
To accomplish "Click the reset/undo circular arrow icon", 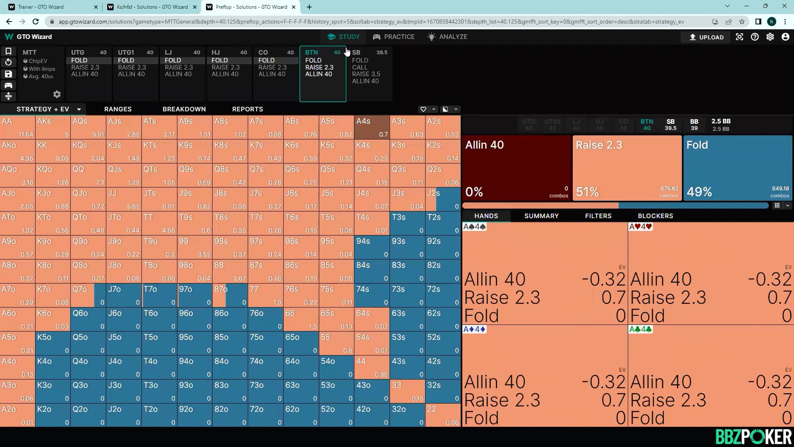I will coord(8,62).
